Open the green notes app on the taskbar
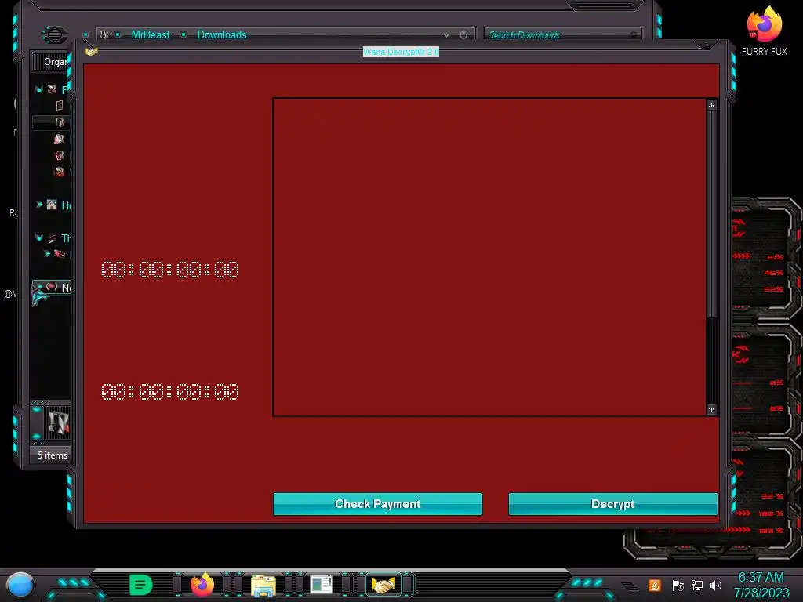The image size is (803, 602). tap(141, 585)
